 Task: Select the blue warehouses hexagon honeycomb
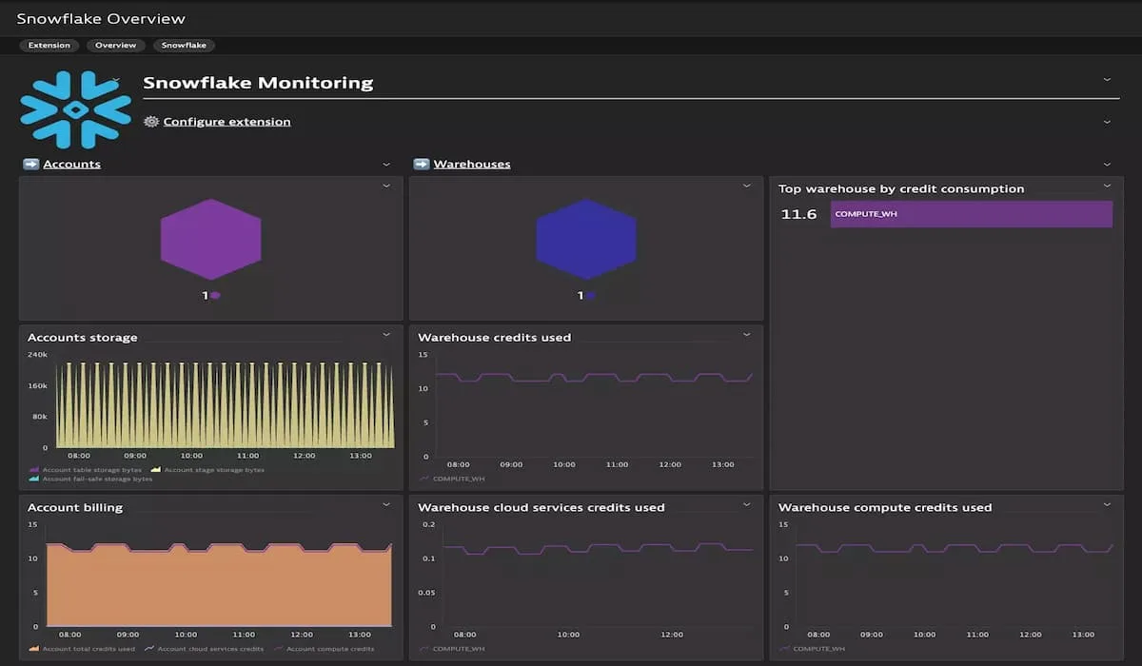click(x=587, y=240)
